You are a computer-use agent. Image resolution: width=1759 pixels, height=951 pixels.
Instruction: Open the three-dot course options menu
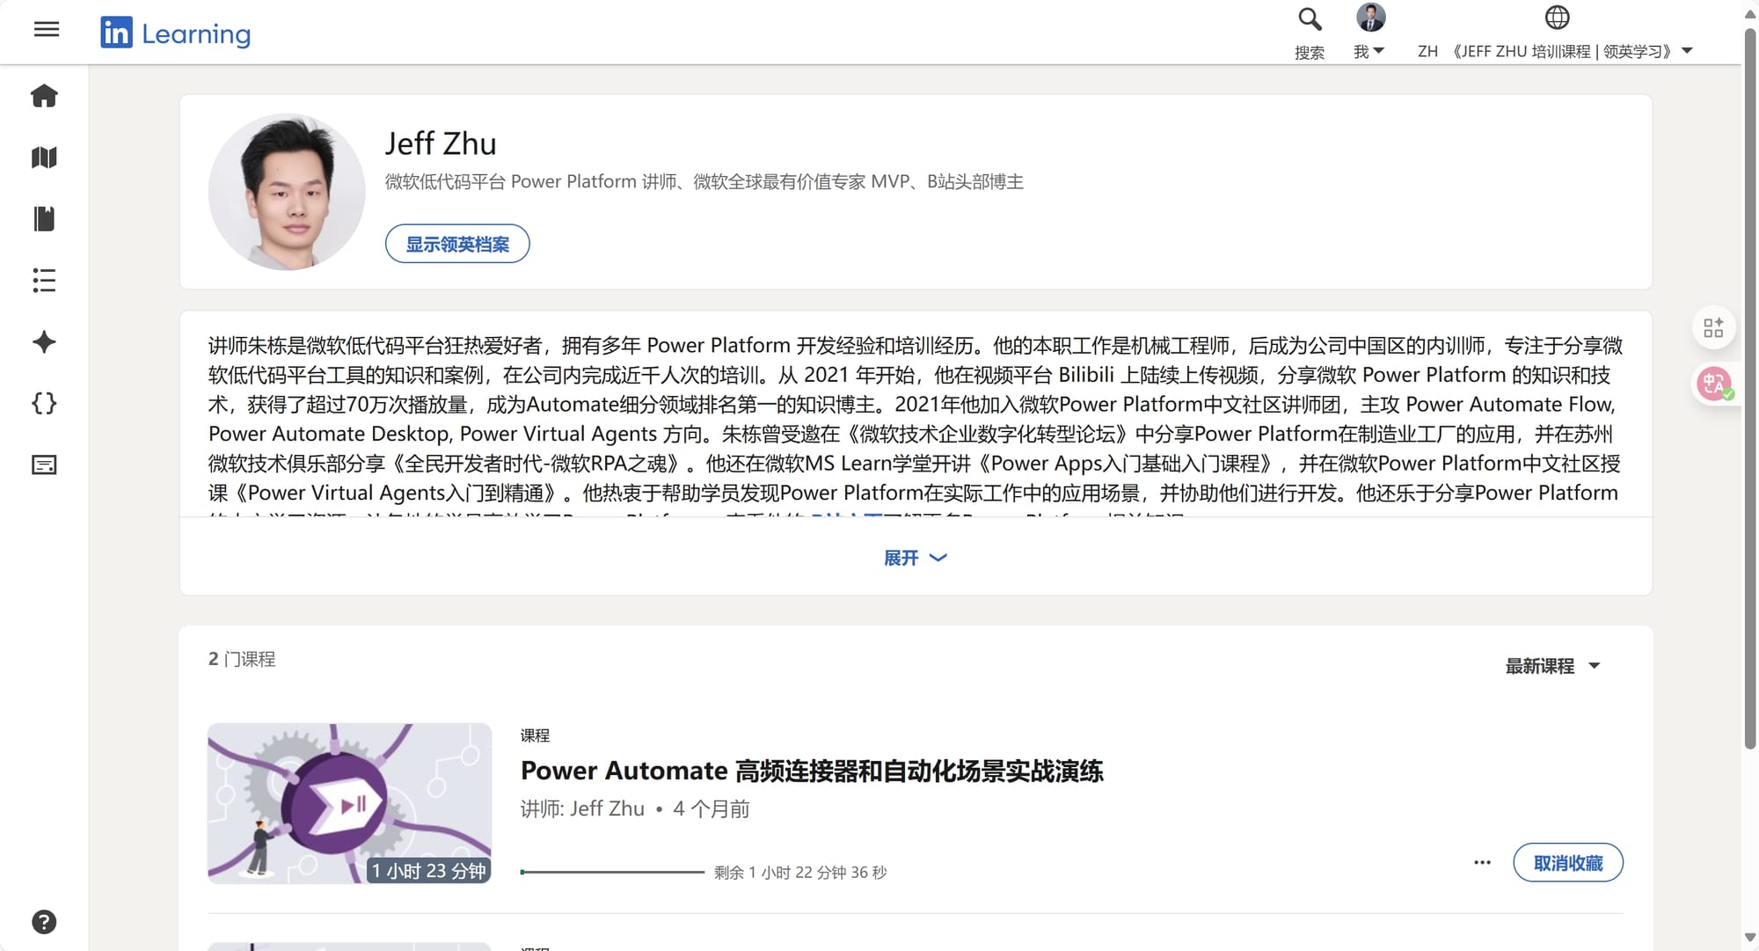click(x=1482, y=863)
